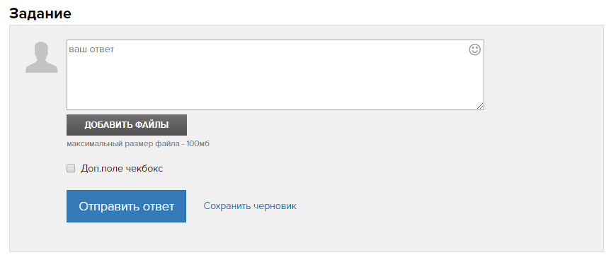Image resolution: width=611 pixels, height=262 pixels.
Task: Focus the 'ваш ответ' text area
Action: (x=275, y=75)
